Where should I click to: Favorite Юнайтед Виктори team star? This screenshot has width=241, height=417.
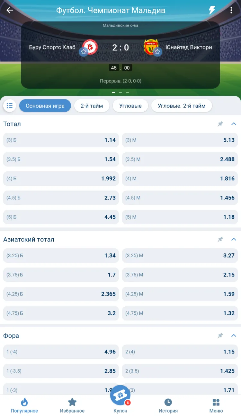[x=157, y=52]
